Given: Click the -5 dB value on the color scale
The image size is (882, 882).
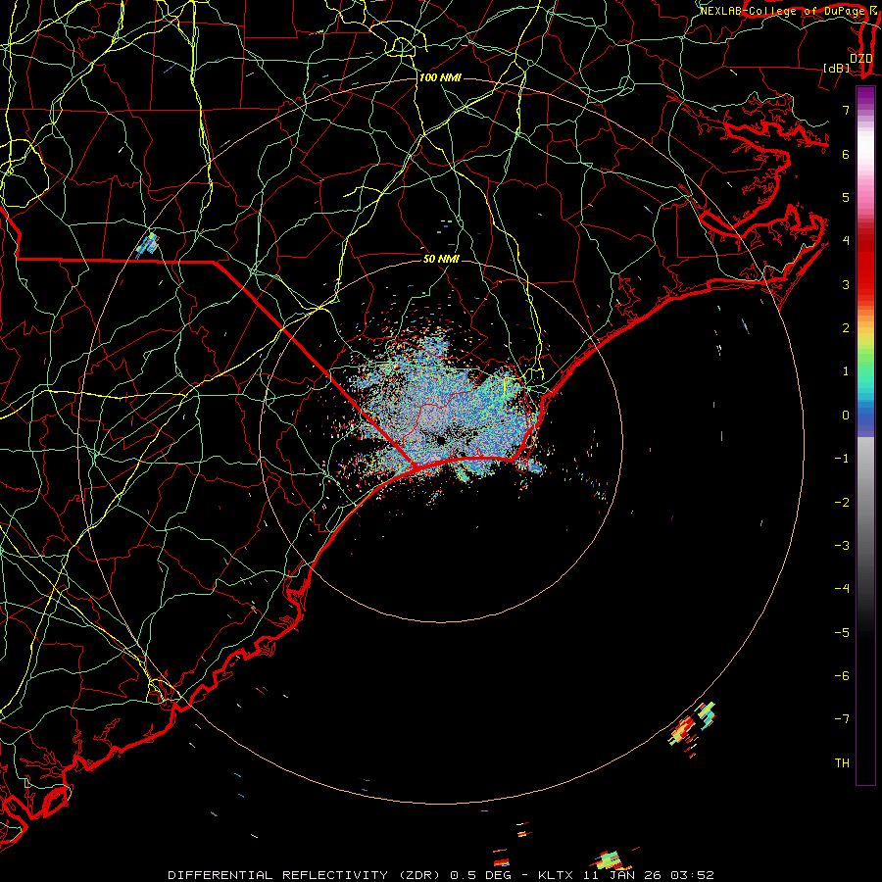Looking at the screenshot, I should point(842,632).
